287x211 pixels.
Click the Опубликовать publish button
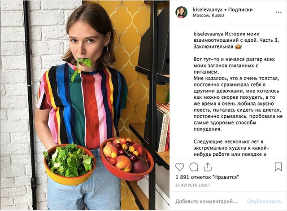pos(264,202)
